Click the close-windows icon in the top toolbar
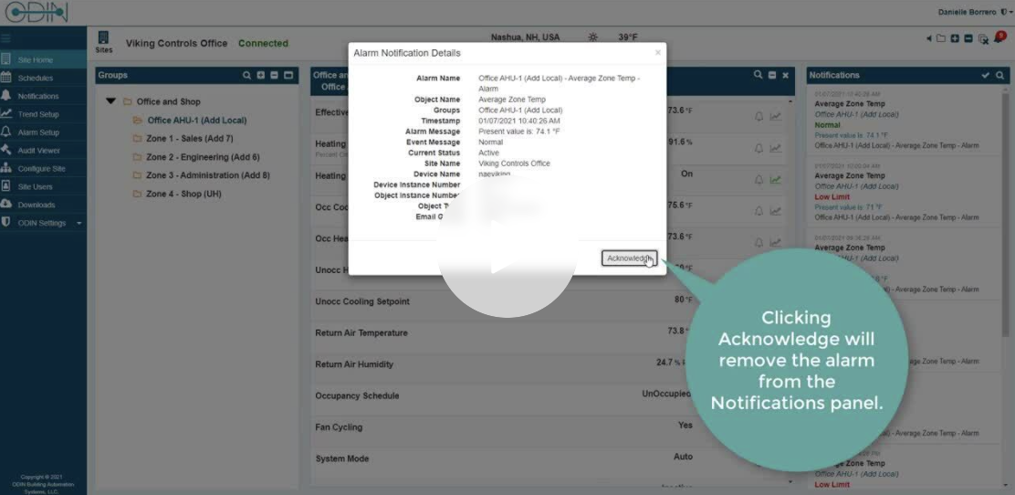The height and width of the screenshot is (495, 1015). [x=983, y=39]
